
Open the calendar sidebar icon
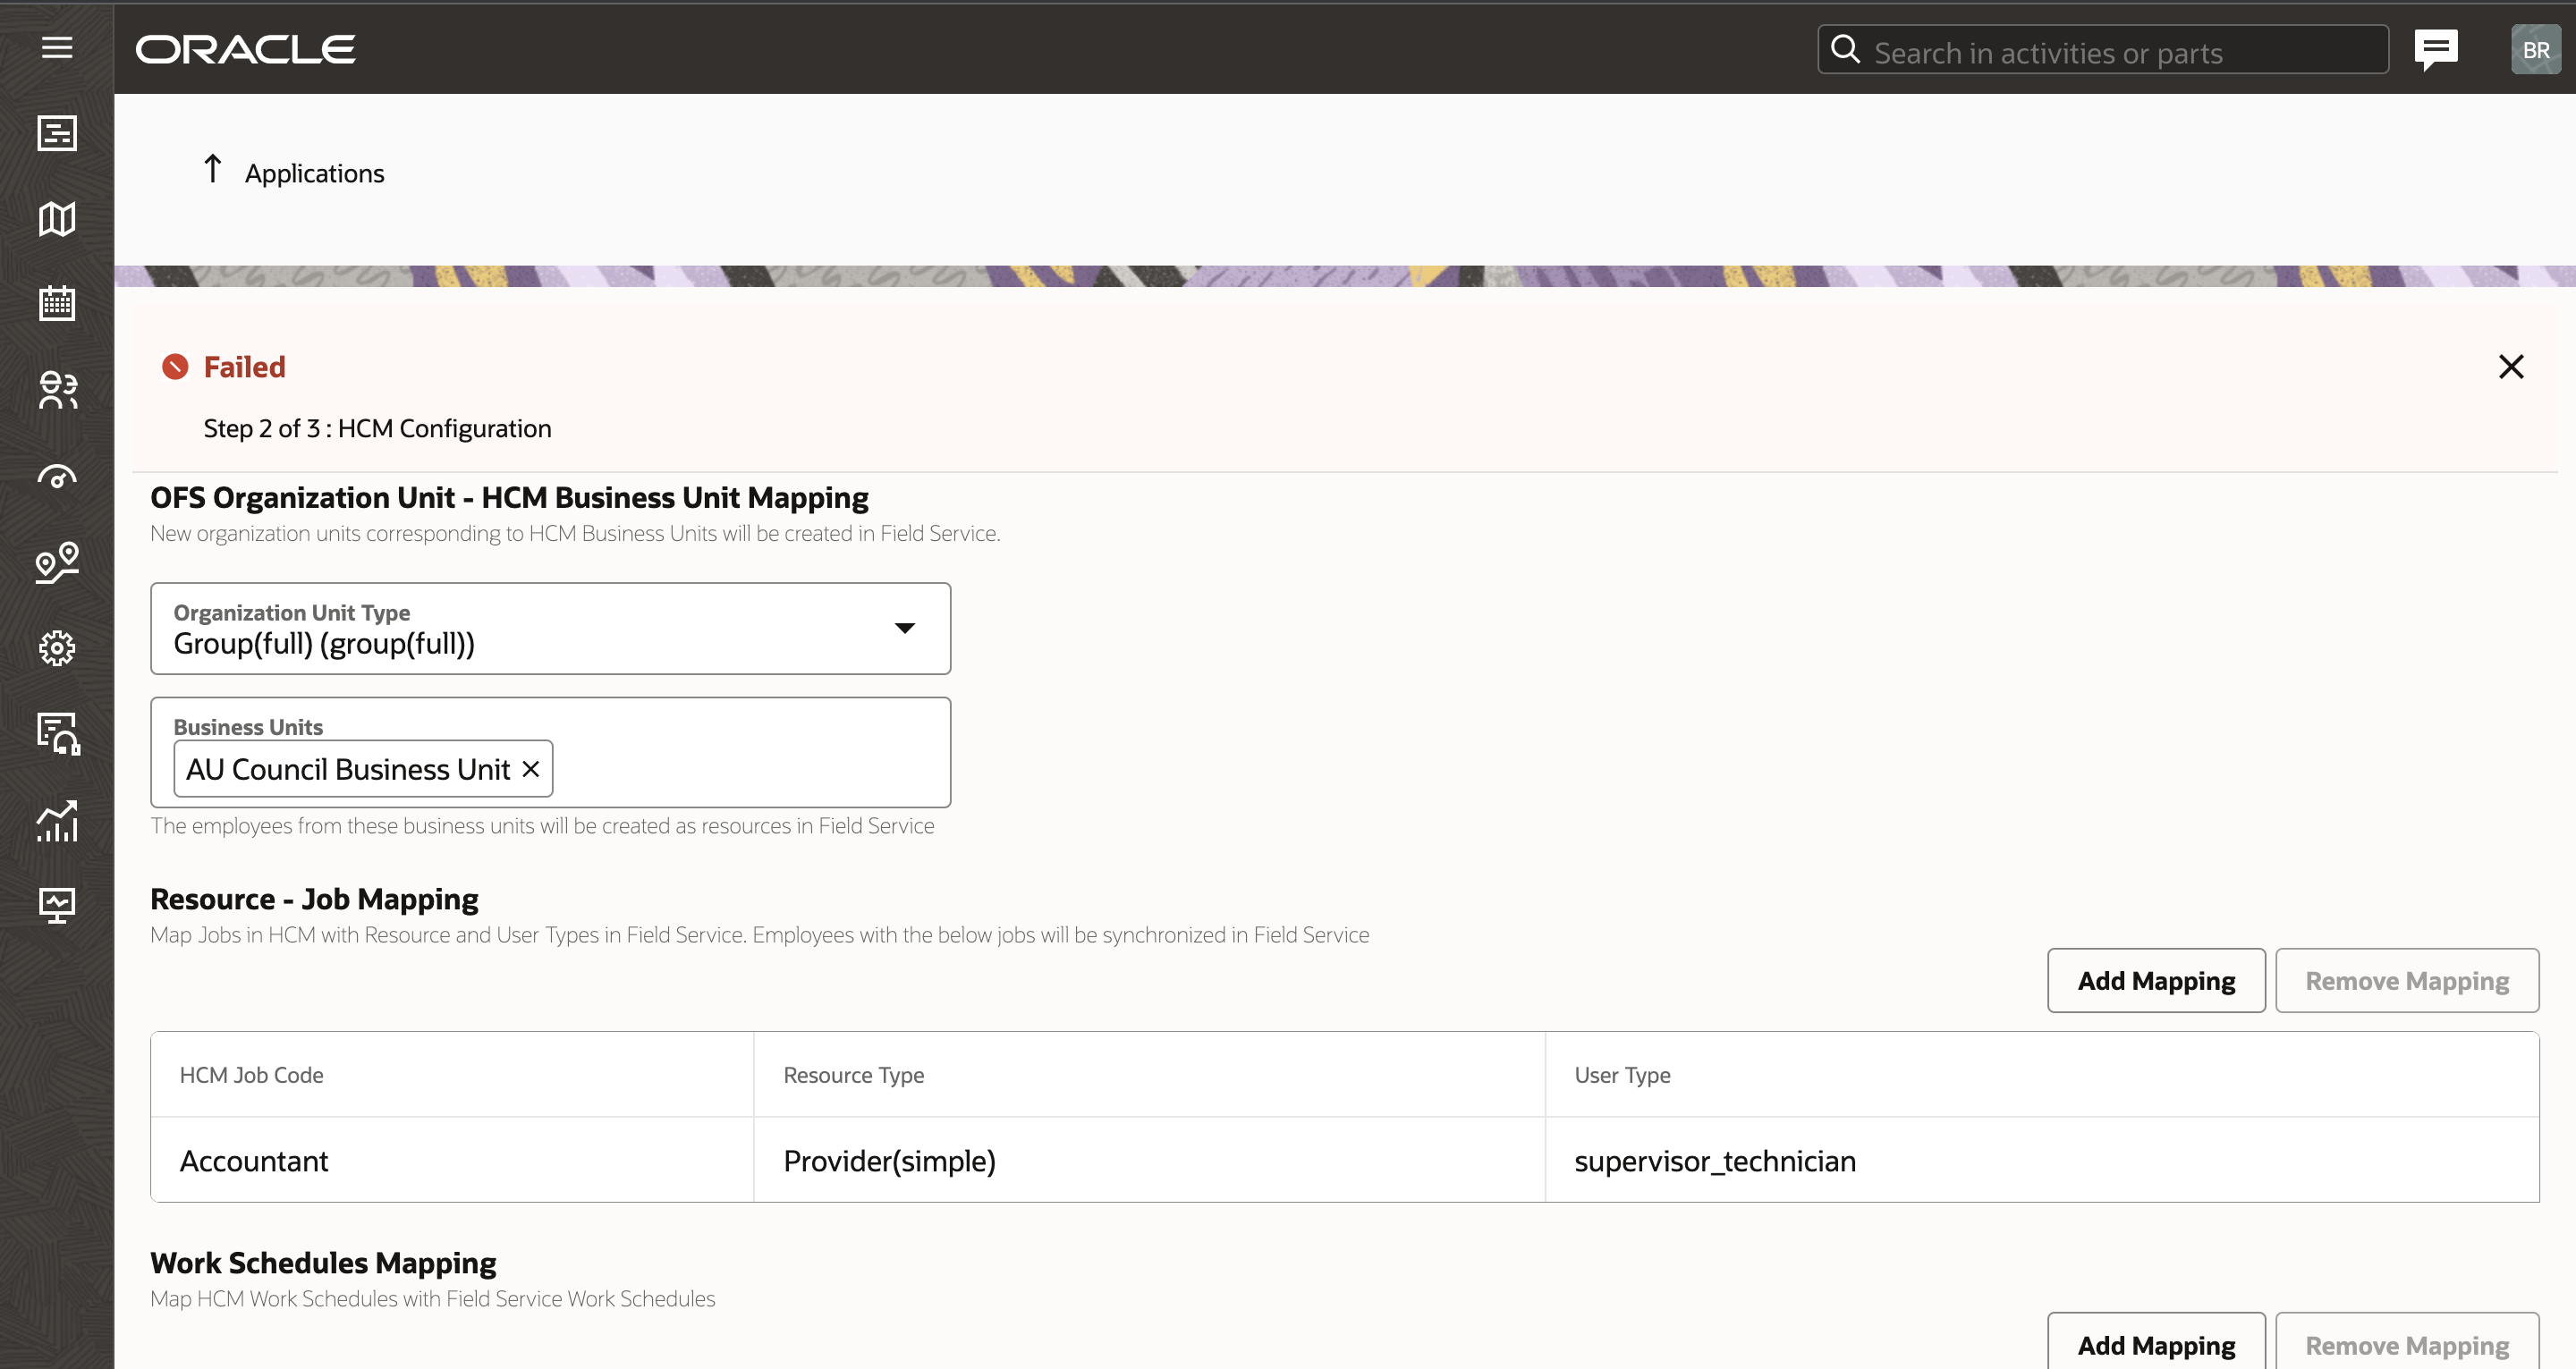point(57,303)
